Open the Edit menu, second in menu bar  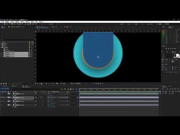[x=7, y=22]
